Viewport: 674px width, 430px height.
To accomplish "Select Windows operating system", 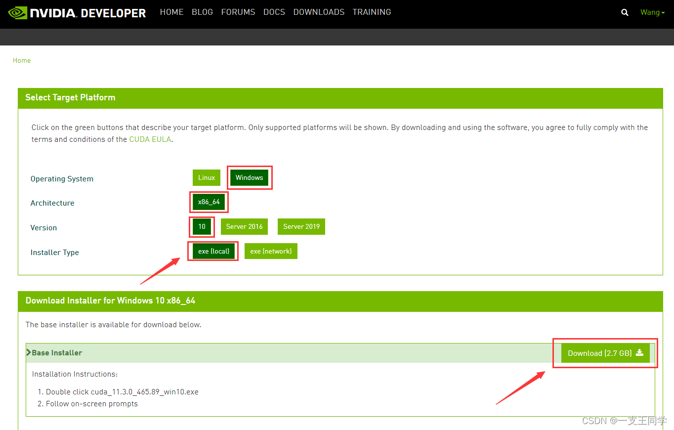I will point(249,177).
